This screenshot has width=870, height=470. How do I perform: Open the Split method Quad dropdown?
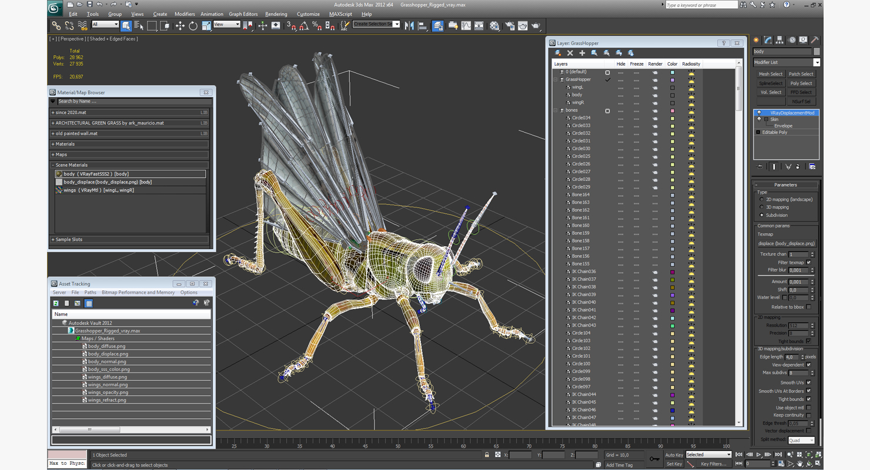(x=801, y=440)
